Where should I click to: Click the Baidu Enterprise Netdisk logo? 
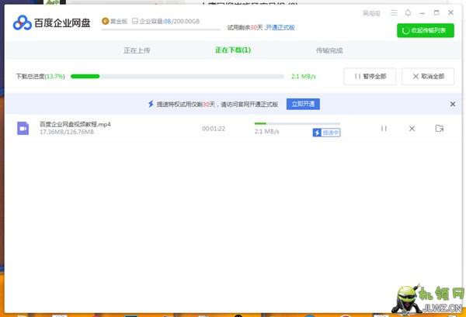[52, 22]
